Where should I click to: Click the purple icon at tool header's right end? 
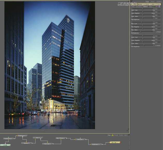pyautogui.click(x=159, y=6)
